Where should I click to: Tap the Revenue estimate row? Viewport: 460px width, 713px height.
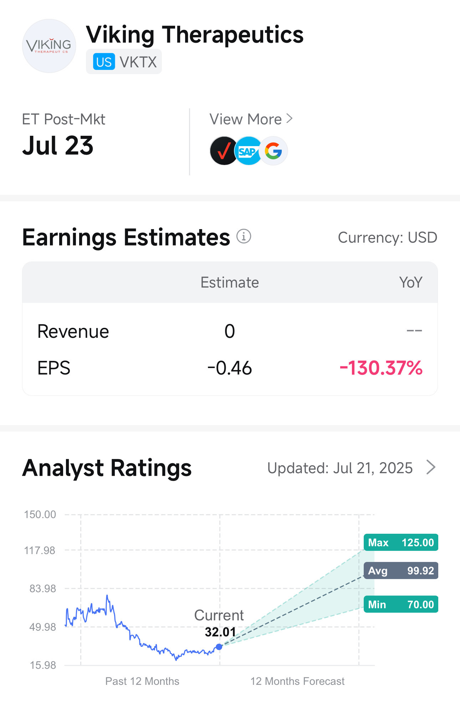(x=230, y=331)
